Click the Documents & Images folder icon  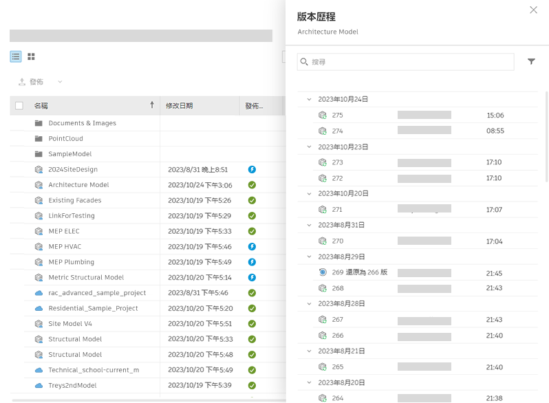point(39,123)
